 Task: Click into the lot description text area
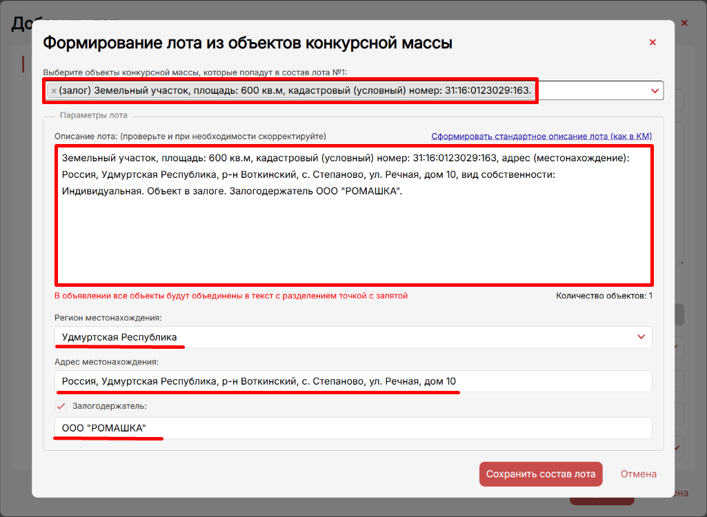[353, 234]
